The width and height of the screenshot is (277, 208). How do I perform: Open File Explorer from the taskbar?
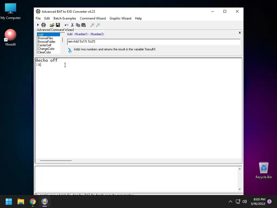click(21, 201)
